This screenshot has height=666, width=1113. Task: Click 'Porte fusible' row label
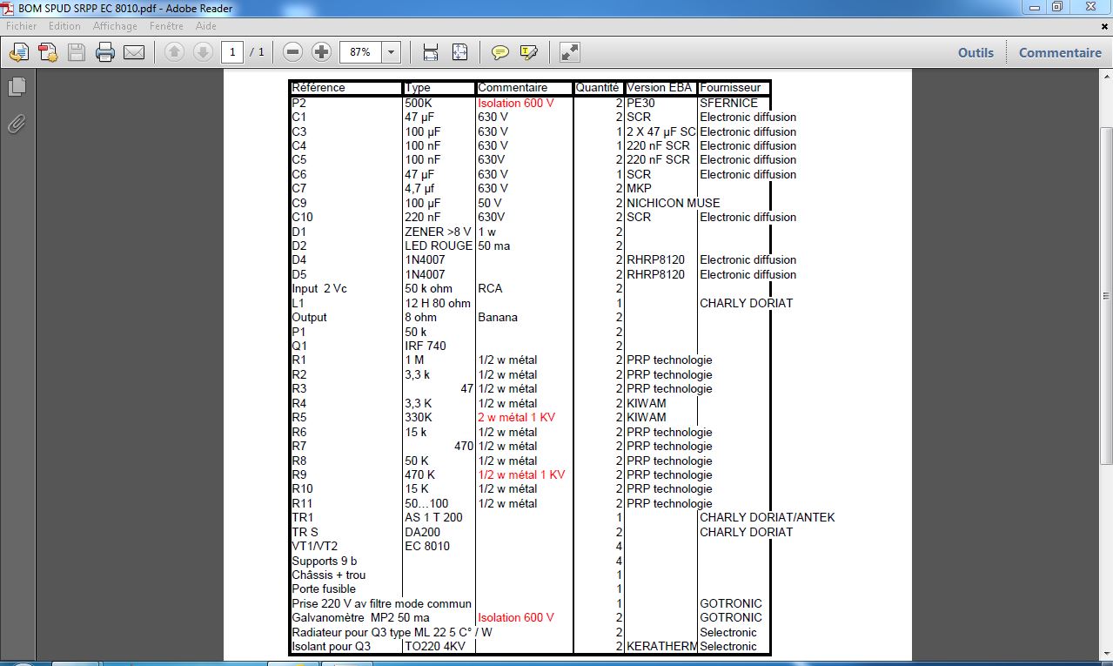pos(324,589)
